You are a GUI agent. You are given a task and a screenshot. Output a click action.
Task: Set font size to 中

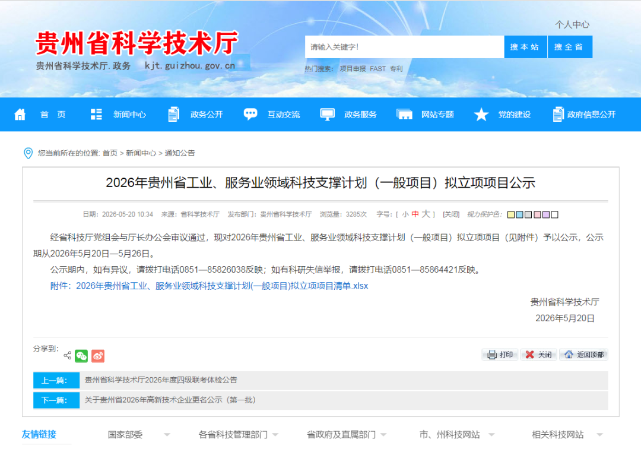415,214
